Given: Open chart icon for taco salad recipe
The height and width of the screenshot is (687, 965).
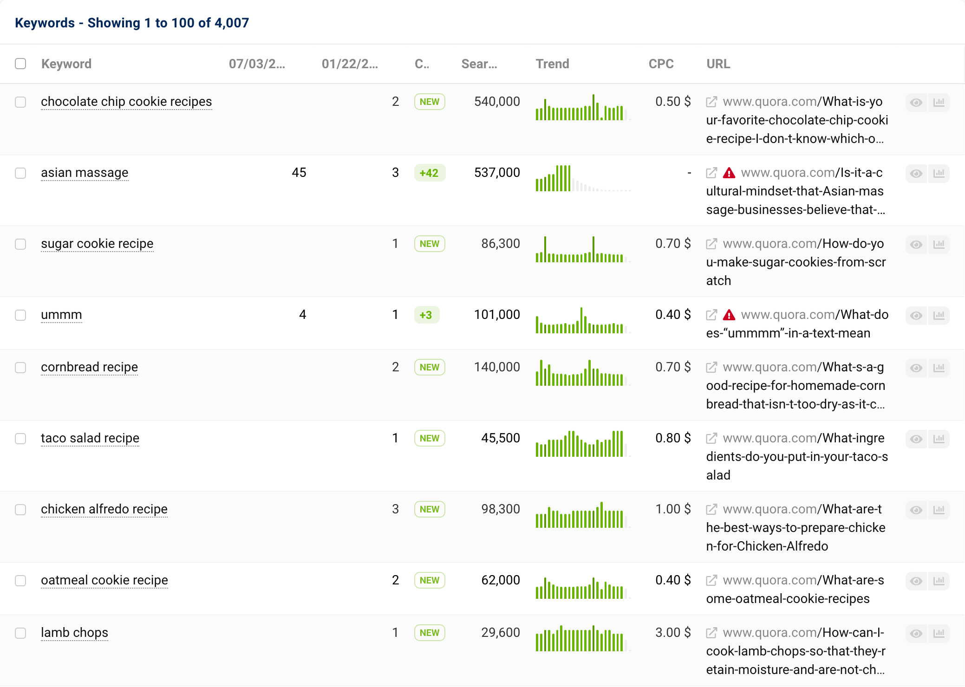Looking at the screenshot, I should coord(939,439).
